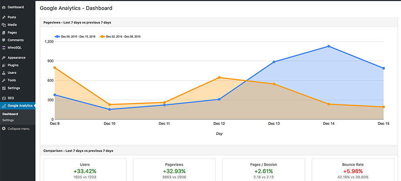The width and height of the screenshot is (401, 181).
Task: Click the Bounce Rate +5.98% value
Action: point(353,171)
